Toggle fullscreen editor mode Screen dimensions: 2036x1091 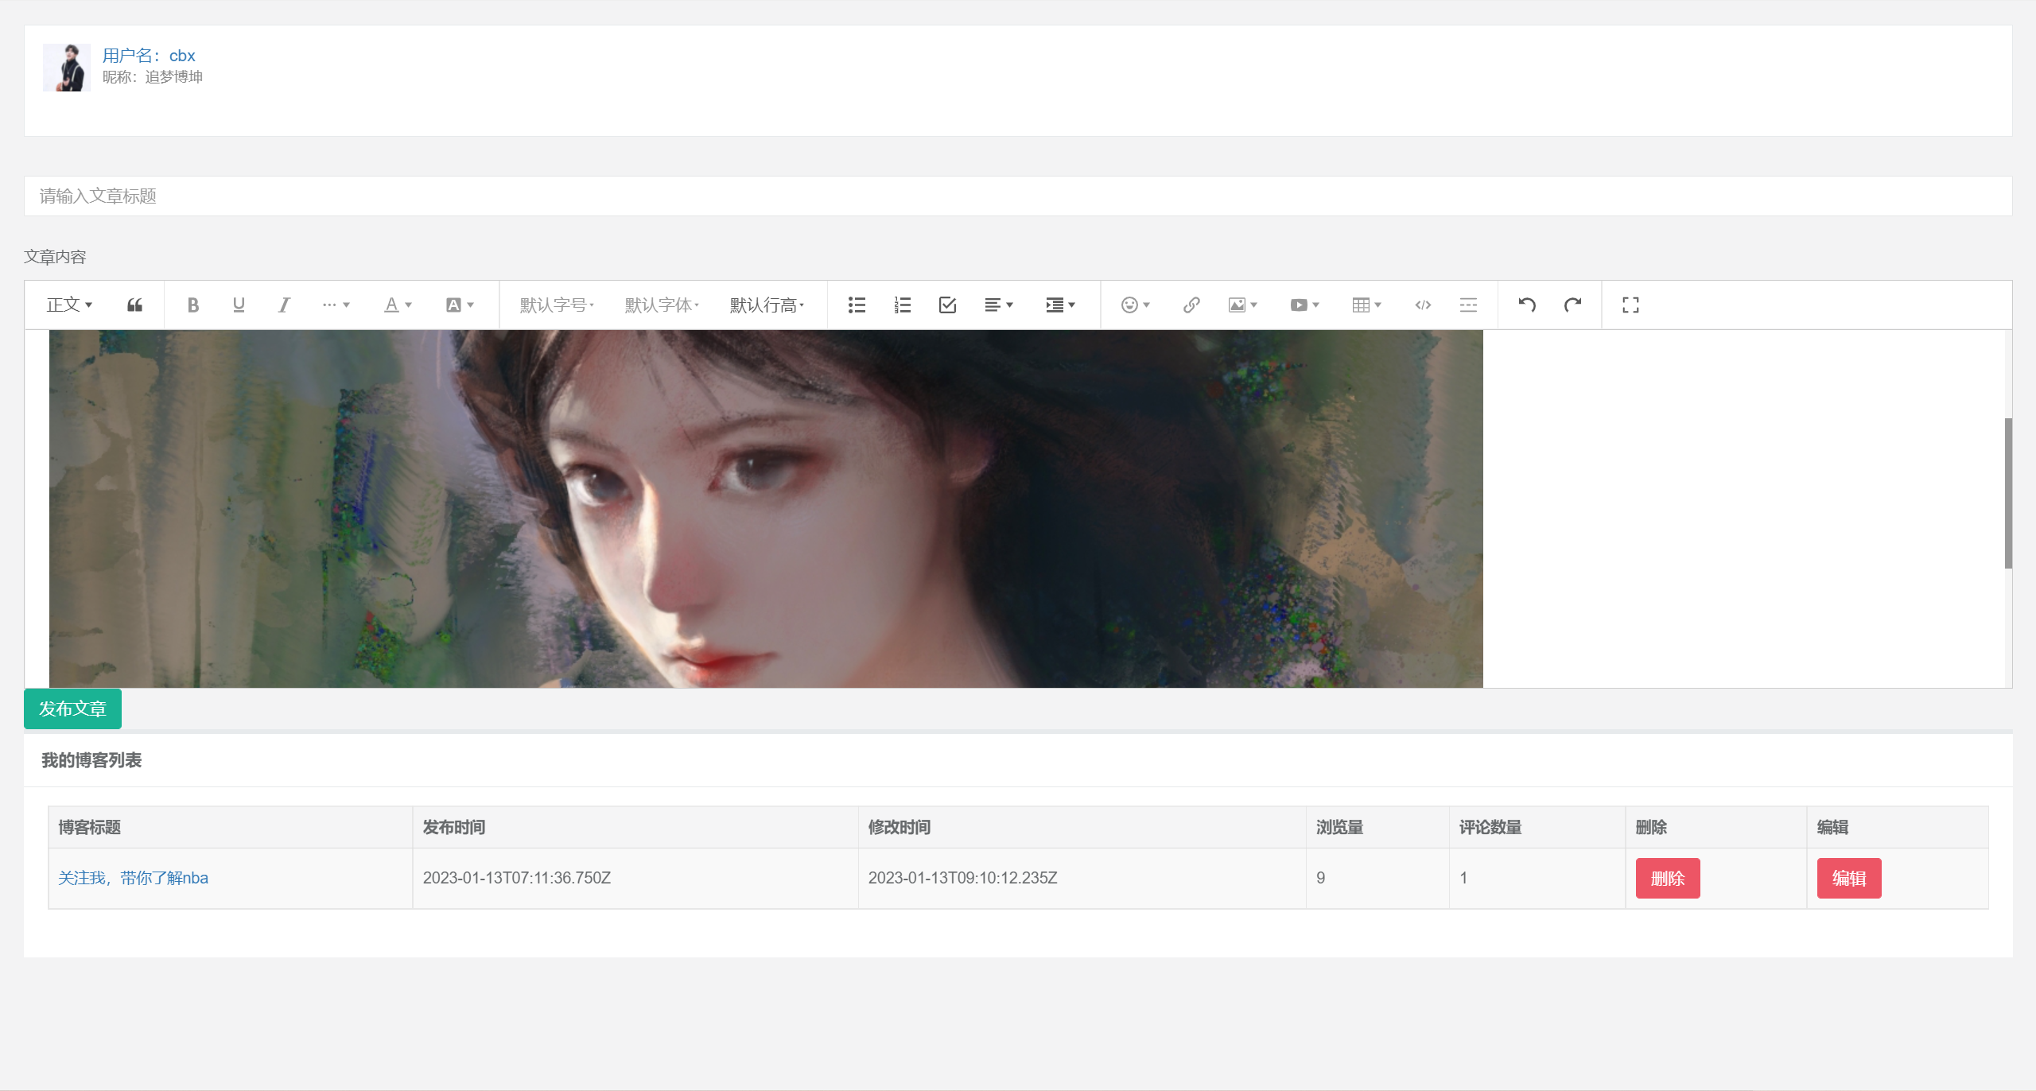pyautogui.click(x=1630, y=305)
